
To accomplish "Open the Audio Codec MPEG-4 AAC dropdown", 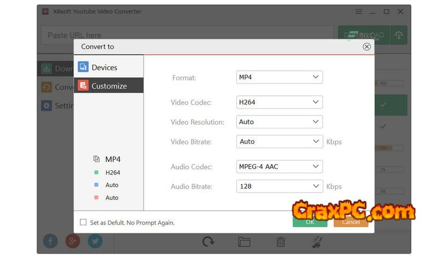I will click(279, 166).
